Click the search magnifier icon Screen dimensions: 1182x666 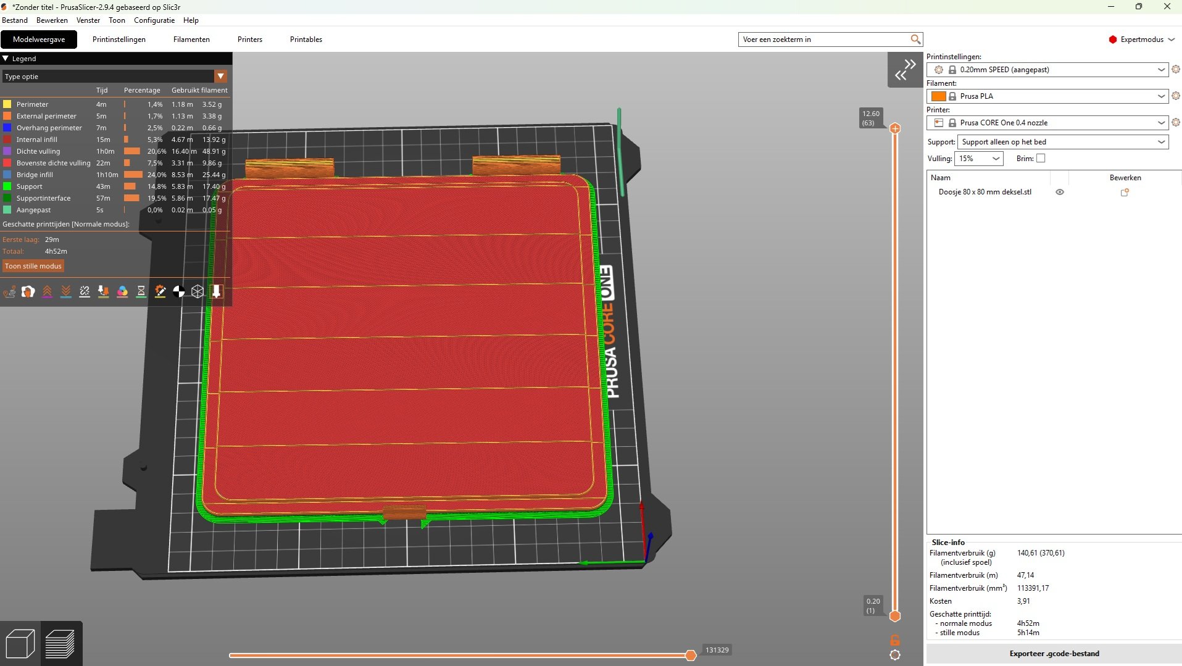click(x=915, y=40)
